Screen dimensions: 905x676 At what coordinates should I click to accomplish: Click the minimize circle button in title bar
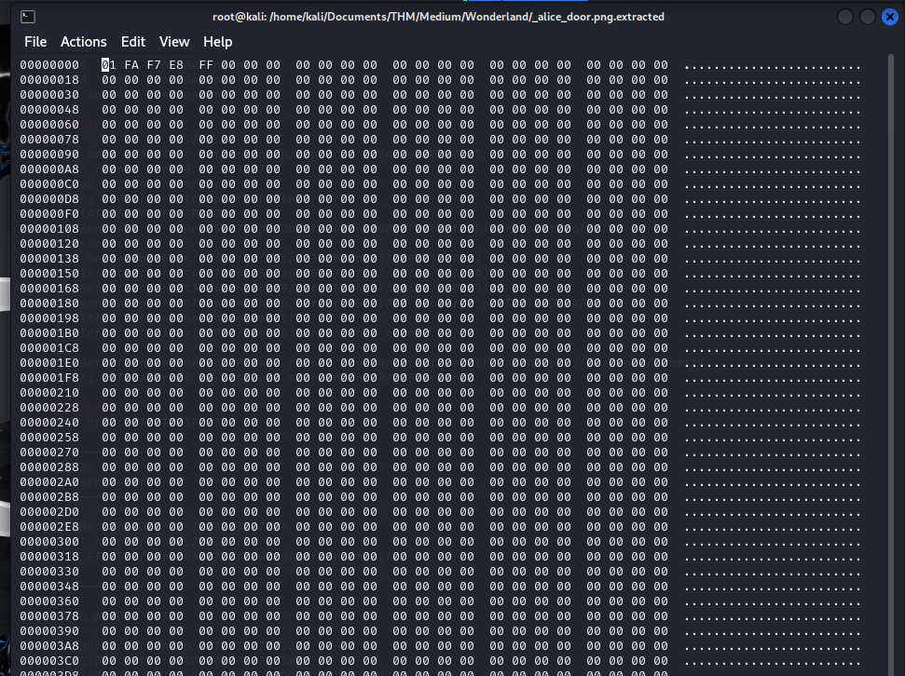[x=845, y=17]
